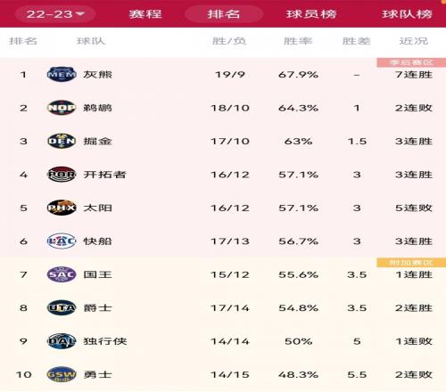Click the 胜率 column header

[298, 41]
